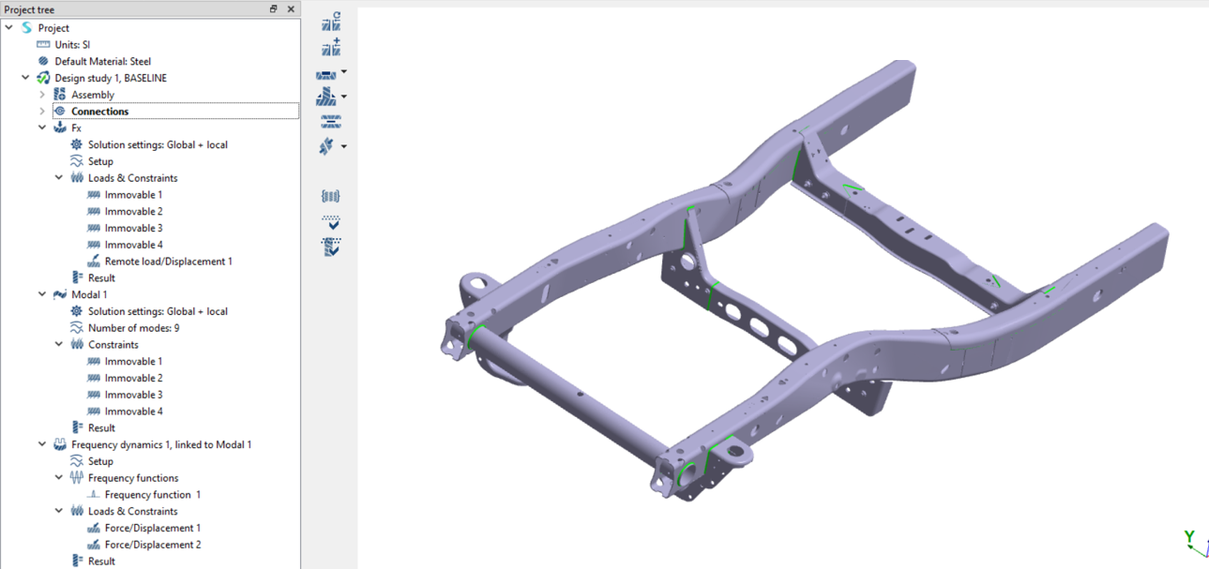Collapse the Frequency dynamics 1 node
The width and height of the screenshot is (1209, 569).
pos(42,444)
